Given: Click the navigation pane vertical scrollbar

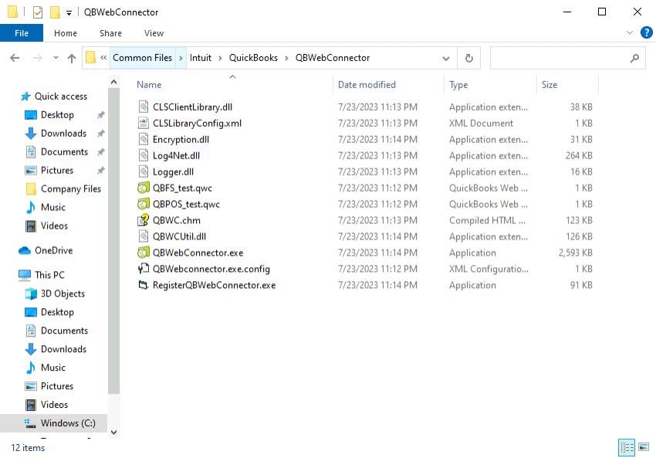Looking at the screenshot, I should (114, 232).
